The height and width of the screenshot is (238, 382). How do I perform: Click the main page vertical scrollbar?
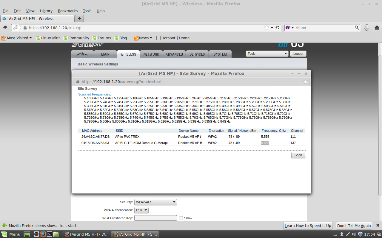[x=380, y=125]
